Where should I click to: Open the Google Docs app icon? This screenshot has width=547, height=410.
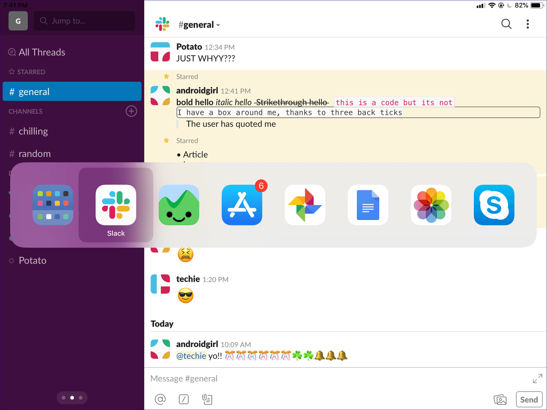coord(368,205)
